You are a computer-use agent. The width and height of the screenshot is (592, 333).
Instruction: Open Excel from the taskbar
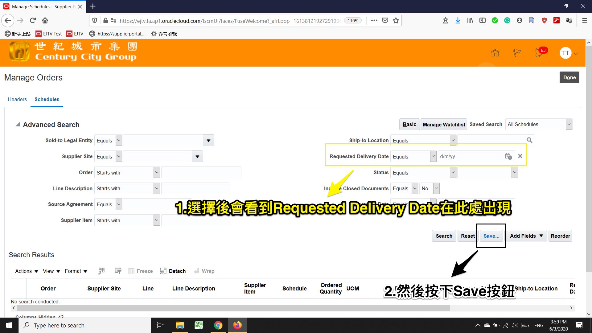[x=199, y=325]
